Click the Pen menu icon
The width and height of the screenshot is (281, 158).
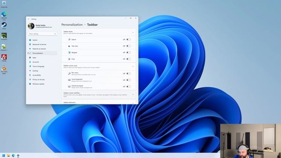click(x=69, y=73)
